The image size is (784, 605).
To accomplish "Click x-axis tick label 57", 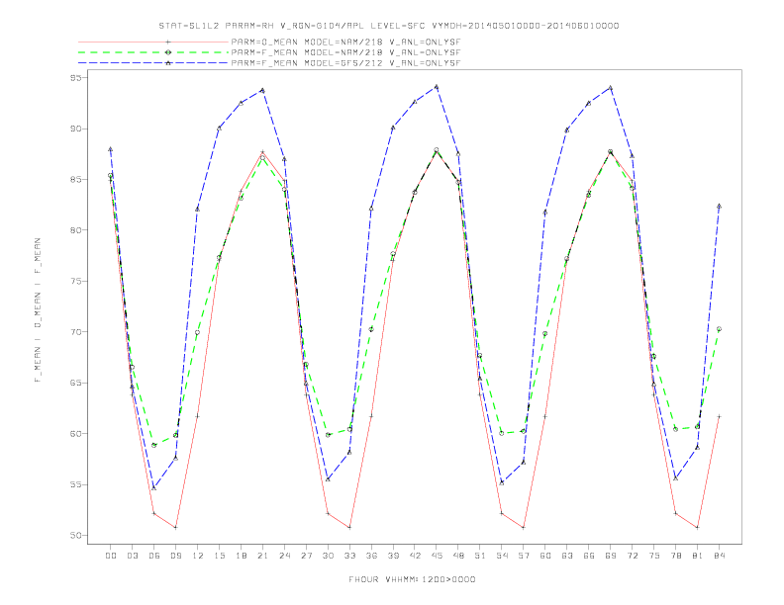I will point(524,556).
